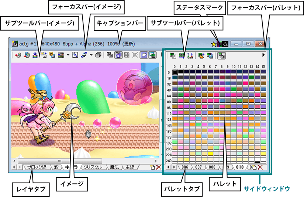Select the black swatch in row 240
304x197 pixels.
coord(257,162)
